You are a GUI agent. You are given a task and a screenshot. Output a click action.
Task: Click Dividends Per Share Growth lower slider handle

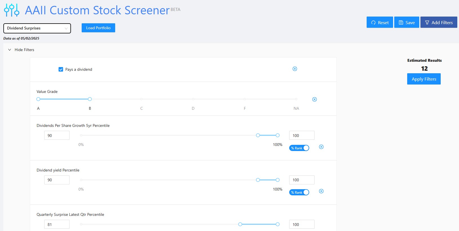(x=258, y=135)
